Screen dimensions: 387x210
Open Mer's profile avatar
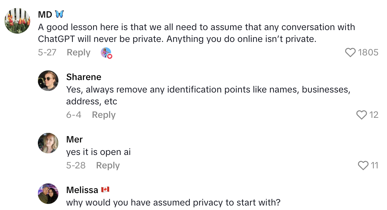click(48, 143)
